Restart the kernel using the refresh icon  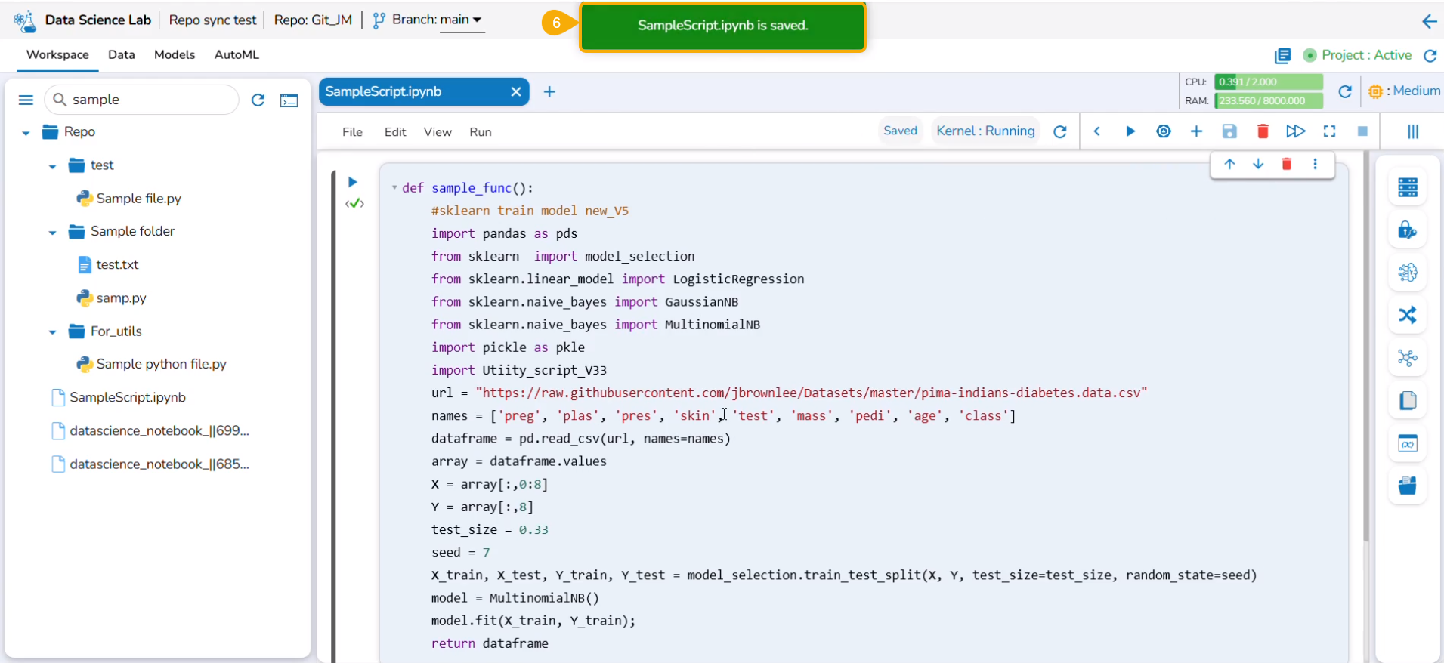(1060, 131)
